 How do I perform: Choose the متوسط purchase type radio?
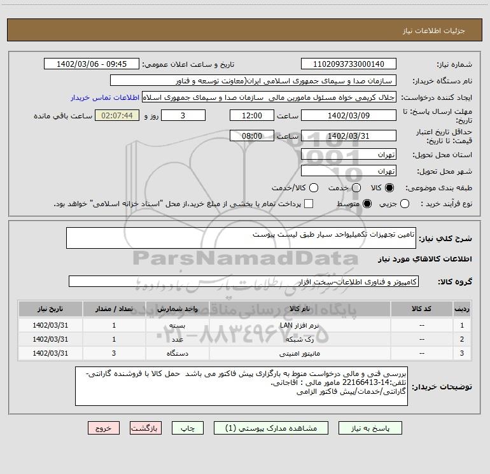[x=367, y=204]
